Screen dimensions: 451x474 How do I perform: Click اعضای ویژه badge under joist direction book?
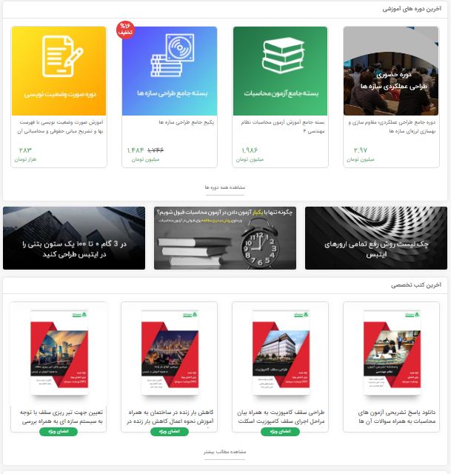(59, 431)
